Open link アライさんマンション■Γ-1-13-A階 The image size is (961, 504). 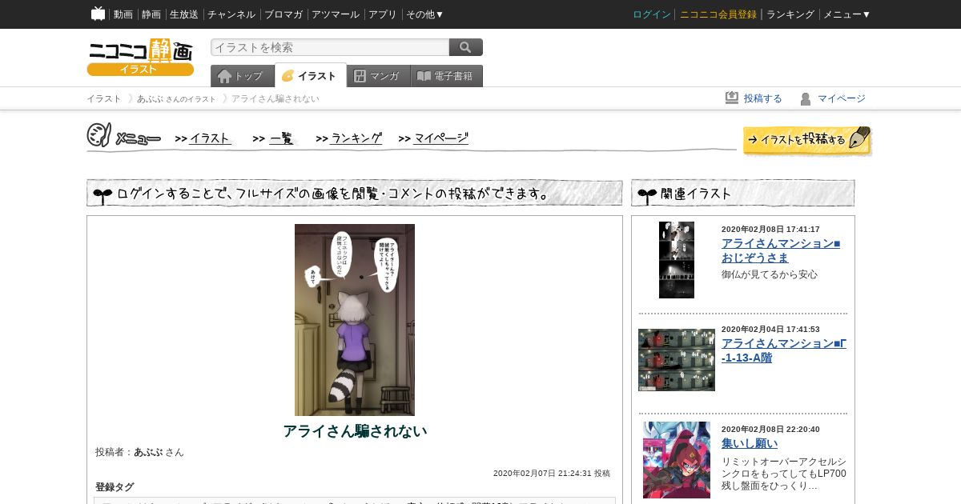[x=784, y=350]
